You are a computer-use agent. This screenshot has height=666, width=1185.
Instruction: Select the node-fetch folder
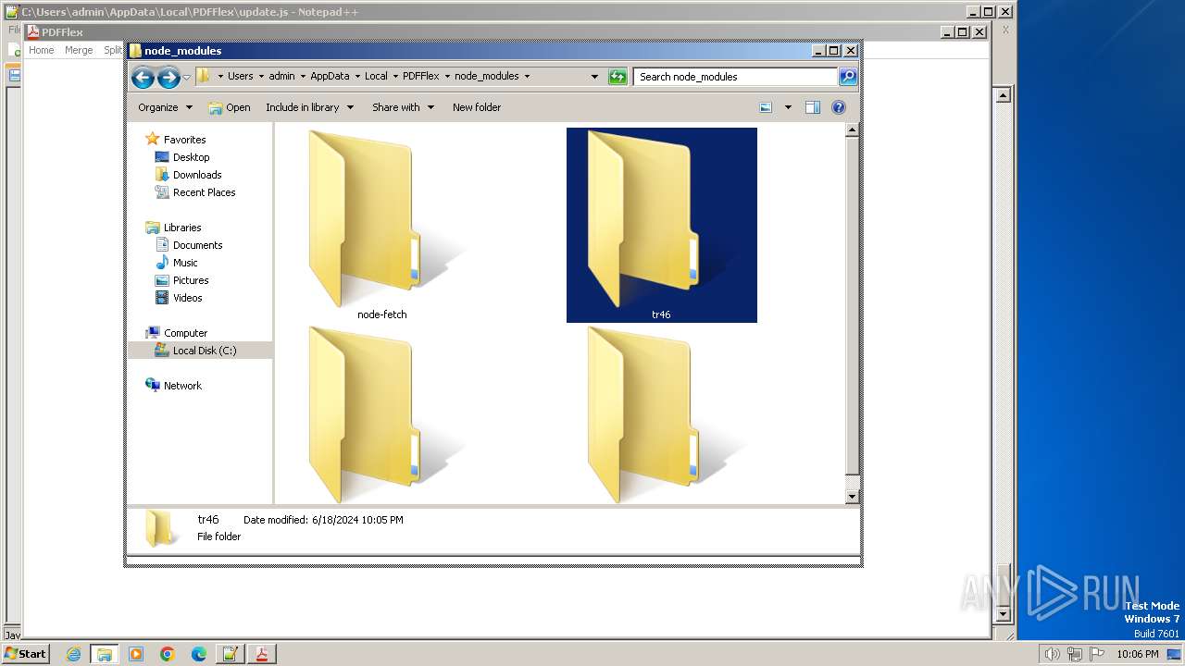click(x=381, y=225)
